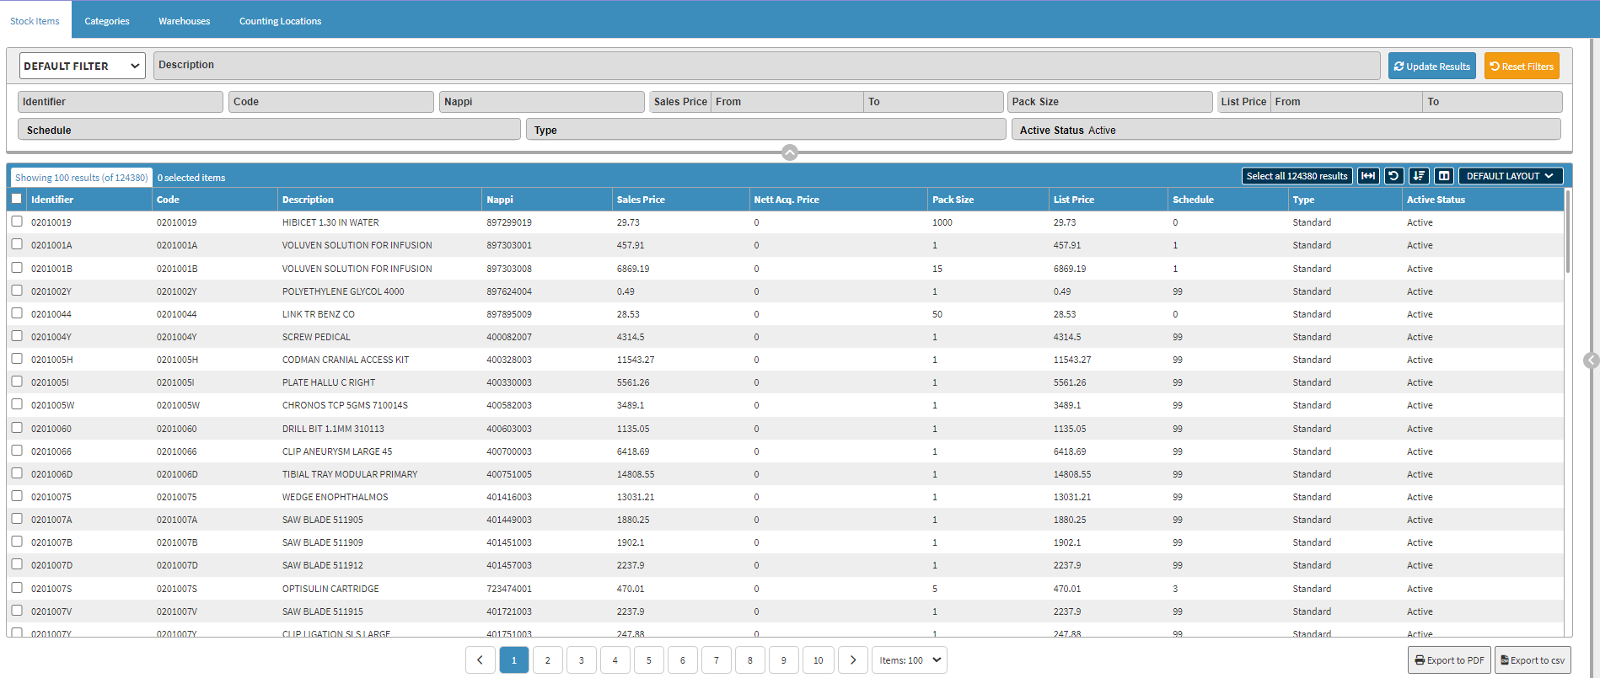
Task: Check the CODMAN CRANIAL ACCESS KIT row checkbox
Action: coord(17,359)
